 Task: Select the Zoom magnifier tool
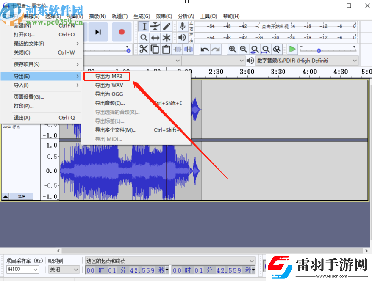[x=144, y=37]
